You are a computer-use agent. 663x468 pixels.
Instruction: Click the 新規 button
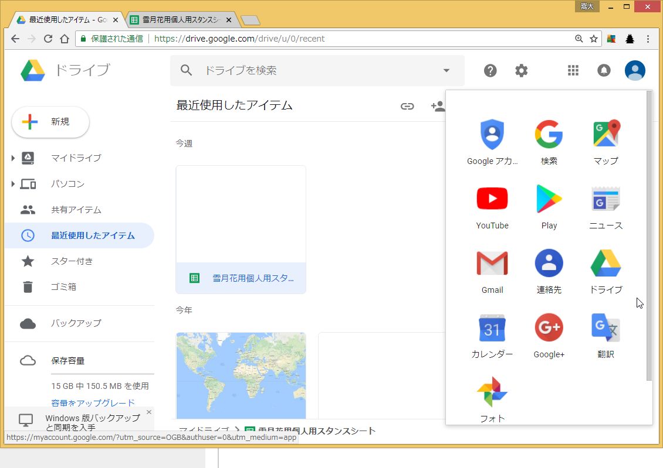[50, 122]
